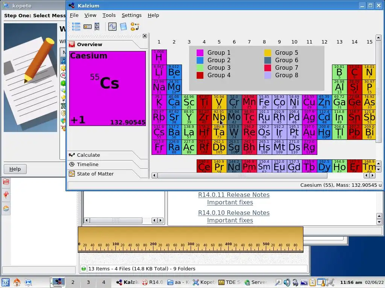Switch to TDE S taskbar entry

[229, 282]
